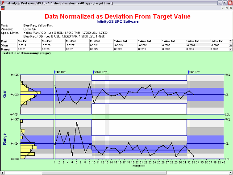Click the "InfinityQS SPC Software" subtitle

point(117,21)
